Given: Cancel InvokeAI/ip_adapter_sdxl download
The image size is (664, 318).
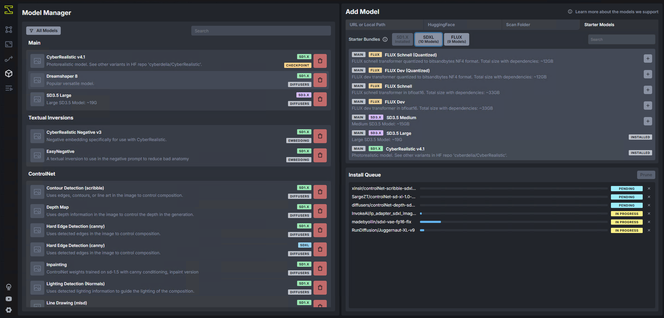Looking at the screenshot, I should coord(649,214).
